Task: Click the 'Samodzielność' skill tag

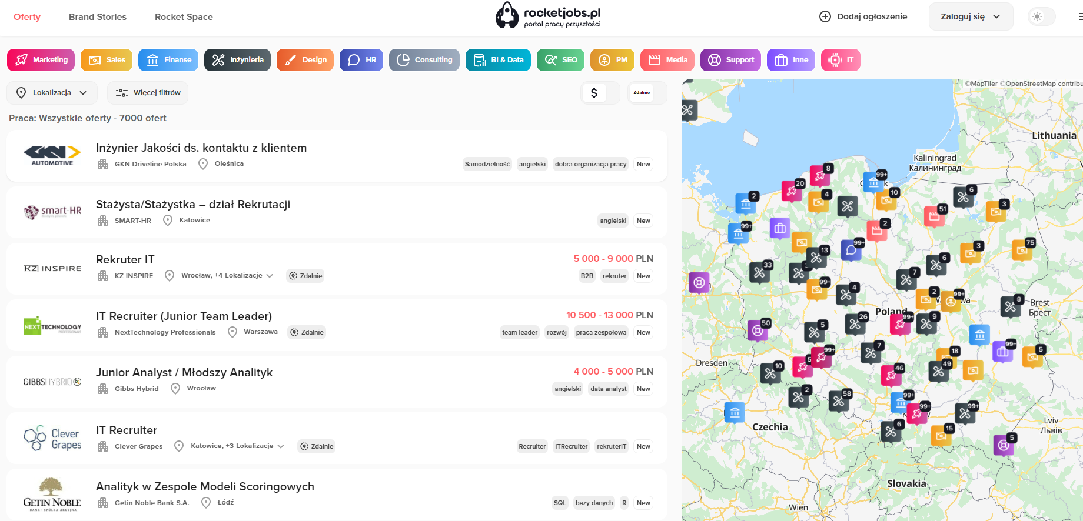Action: pos(487,164)
